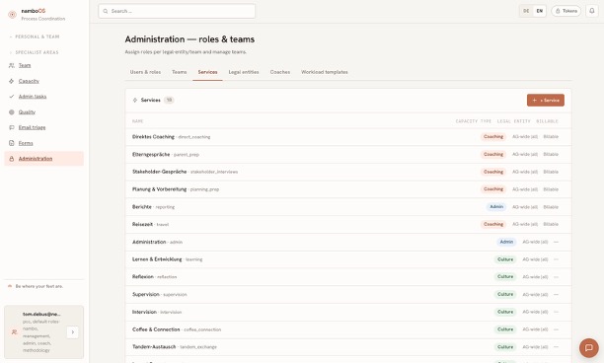Viewport: 604px width, 363px height.
Task: Select the Stakeholder-Gespräche row
Action: 348,172
